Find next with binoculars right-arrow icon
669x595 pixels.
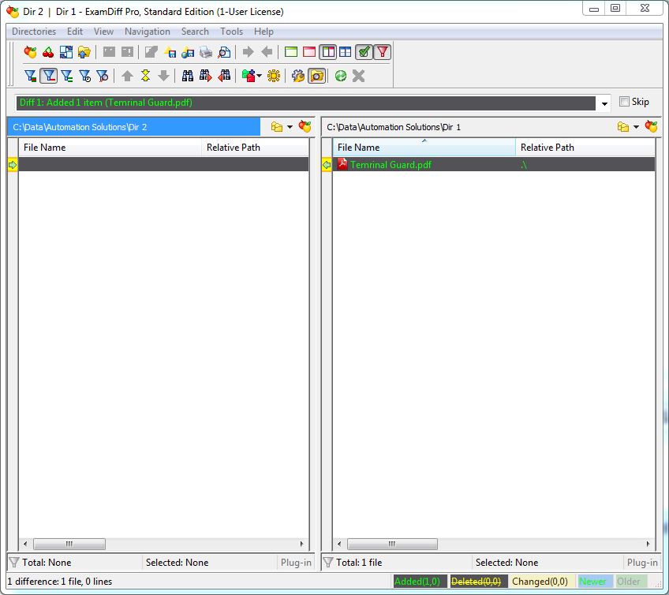[206, 76]
